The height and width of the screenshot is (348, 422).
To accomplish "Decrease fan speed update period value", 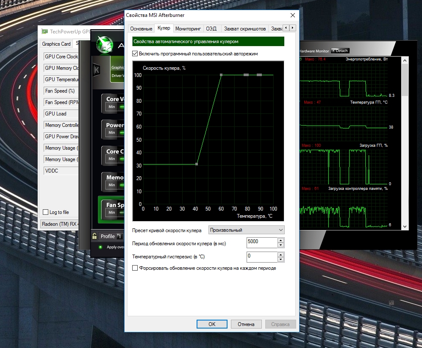I will coord(281,245).
